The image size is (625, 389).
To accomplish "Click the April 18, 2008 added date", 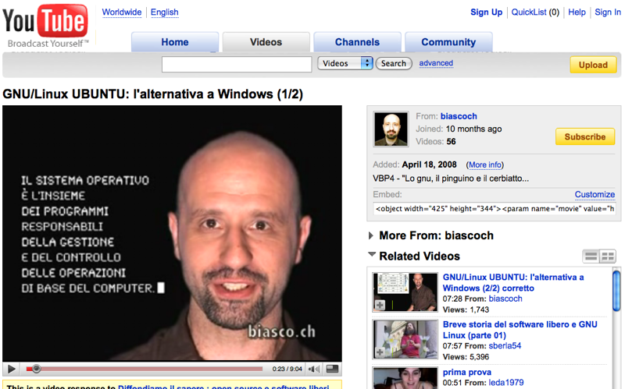I will point(429,164).
